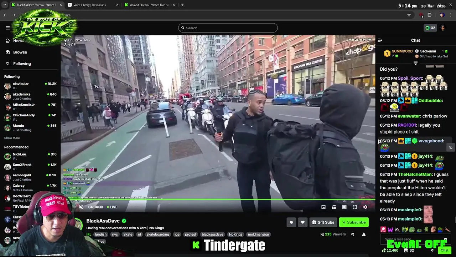Select the skateboarding tag

[x=158, y=235]
